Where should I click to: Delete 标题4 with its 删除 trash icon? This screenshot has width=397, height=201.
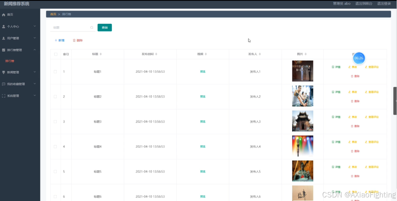click(x=355, y=151)
